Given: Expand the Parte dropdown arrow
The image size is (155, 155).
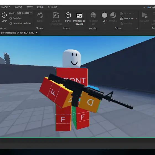Looking at the screenshot, I should point(68,24).
